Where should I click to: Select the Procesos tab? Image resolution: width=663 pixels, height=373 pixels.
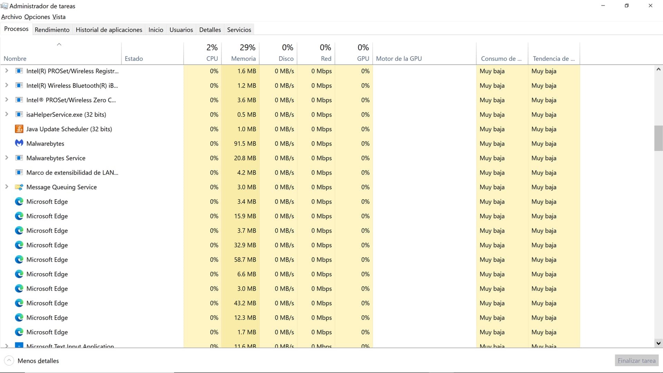point(16,29)
